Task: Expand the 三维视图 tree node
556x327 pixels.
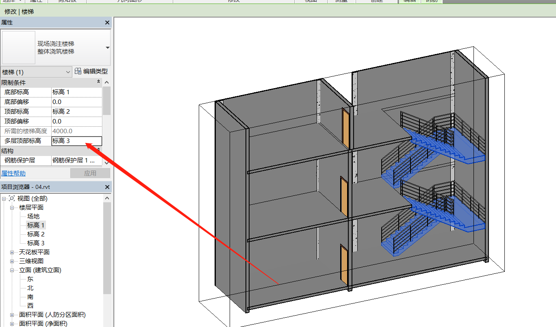Action: point(12,261)
